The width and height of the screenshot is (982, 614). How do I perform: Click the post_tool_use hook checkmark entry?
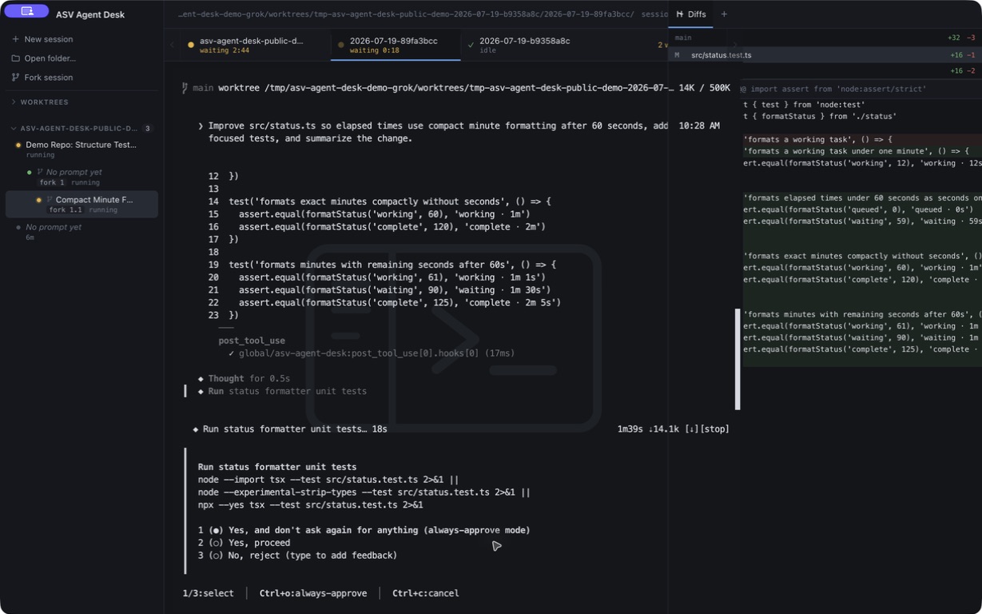coord(372,353)
